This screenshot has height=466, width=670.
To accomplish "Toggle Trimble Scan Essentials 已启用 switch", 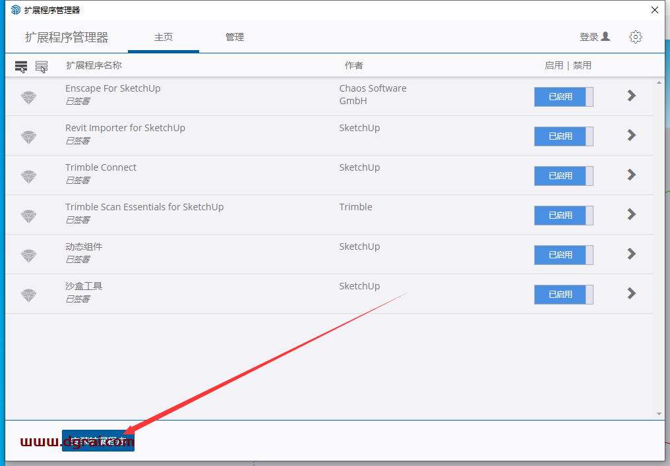I will coord(564,216).
